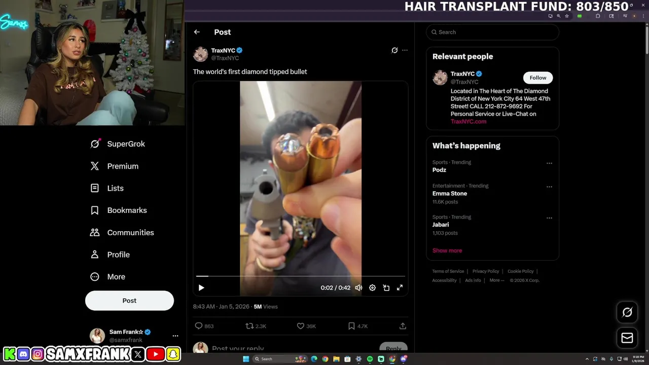The image size is (649, 365).
Task: Open Premium in the sidebar
Action: click(115, 166)
